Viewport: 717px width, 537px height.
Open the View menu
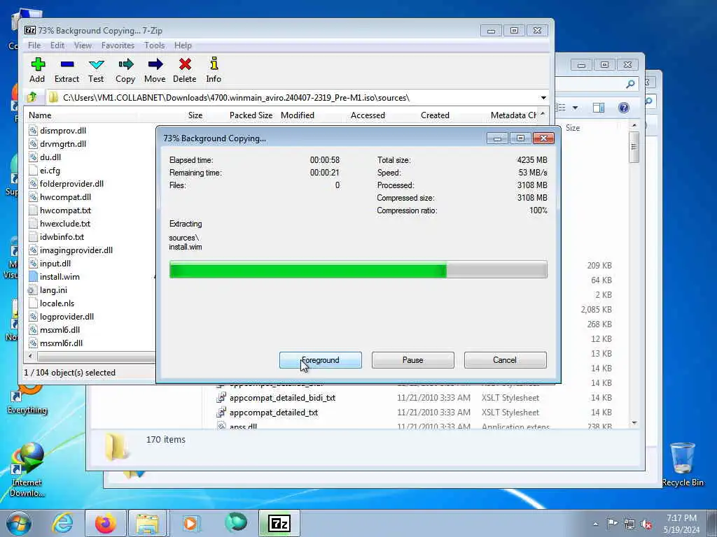pos(83,45)
